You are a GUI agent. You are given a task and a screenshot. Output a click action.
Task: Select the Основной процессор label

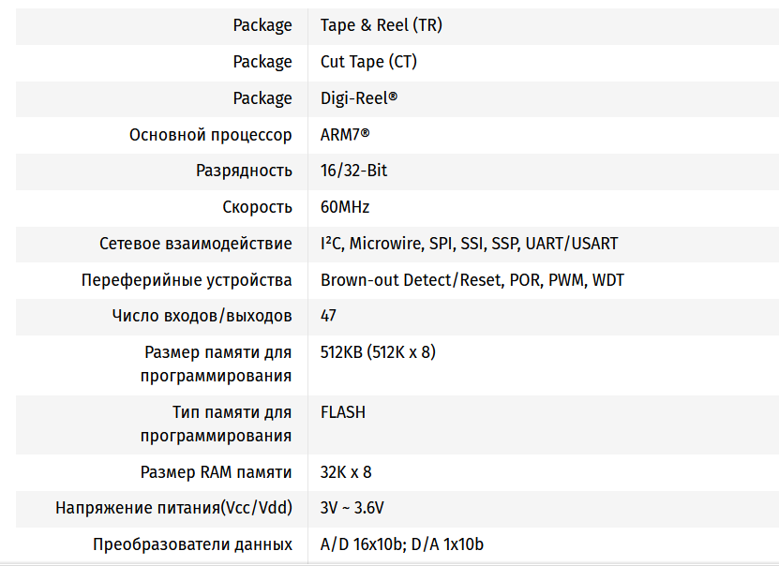210,135
